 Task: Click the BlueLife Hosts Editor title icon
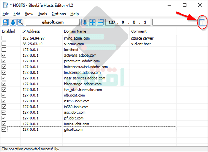(x=6, y=5)
